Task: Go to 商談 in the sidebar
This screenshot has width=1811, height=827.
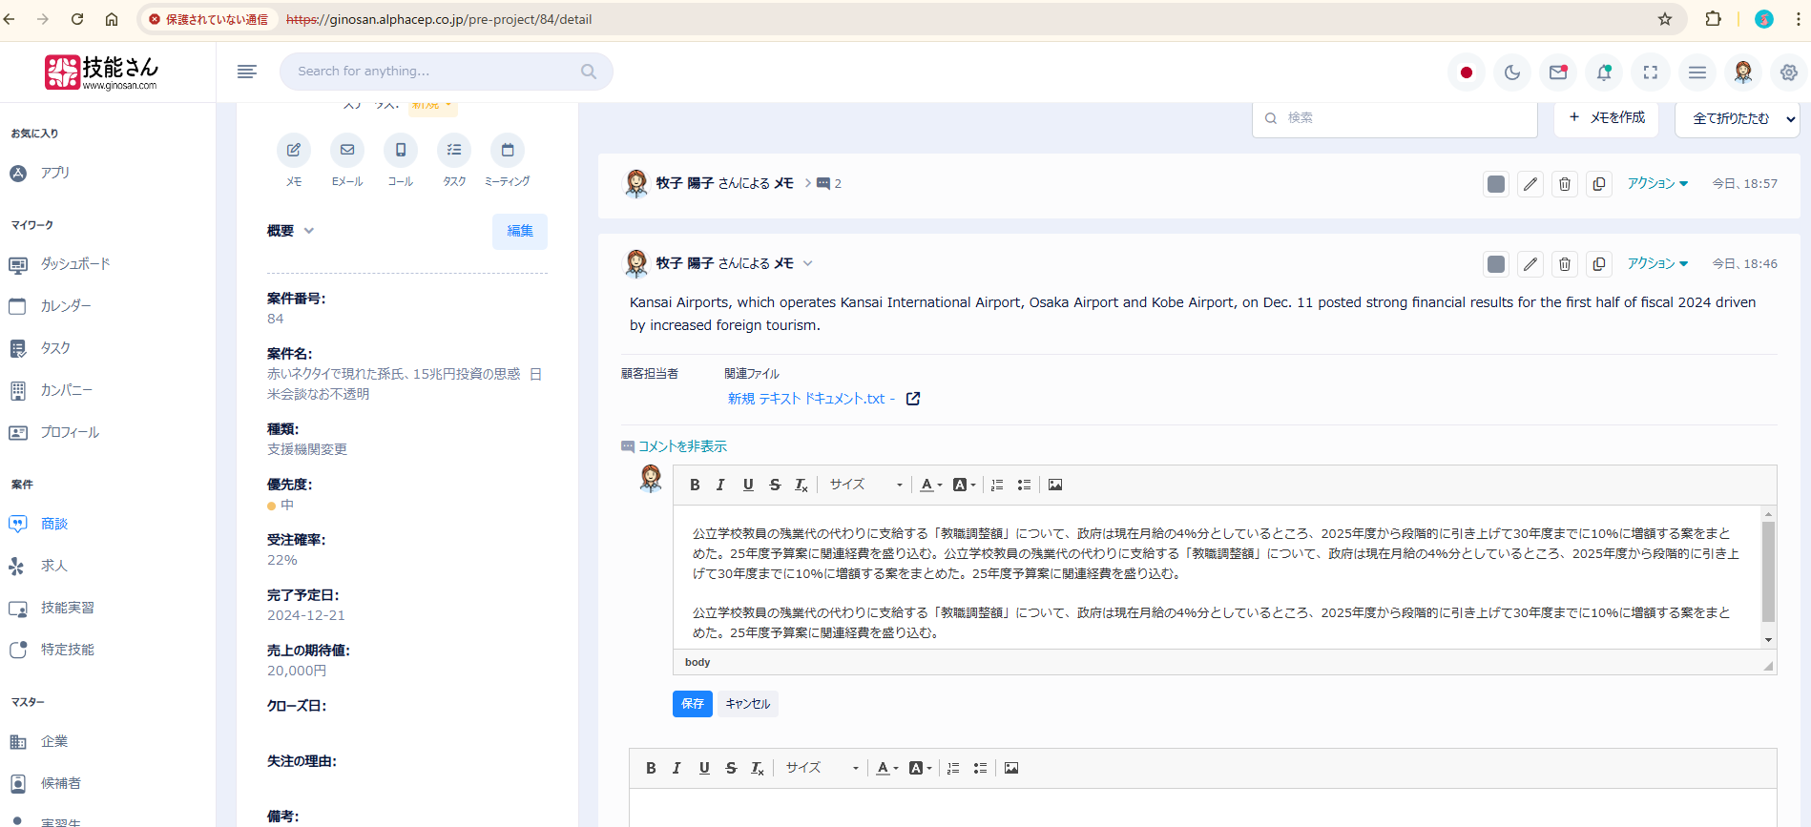Action: coord(54,524)
